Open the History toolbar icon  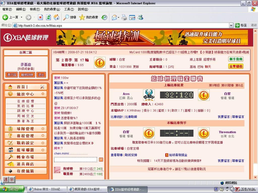pos(104,17)
